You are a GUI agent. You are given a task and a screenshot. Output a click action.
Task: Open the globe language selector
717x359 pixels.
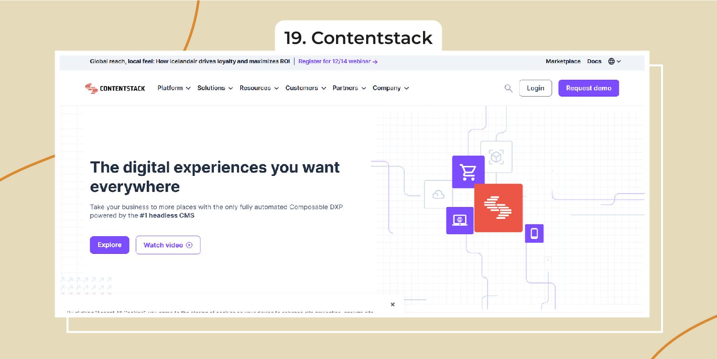point(614,61)
